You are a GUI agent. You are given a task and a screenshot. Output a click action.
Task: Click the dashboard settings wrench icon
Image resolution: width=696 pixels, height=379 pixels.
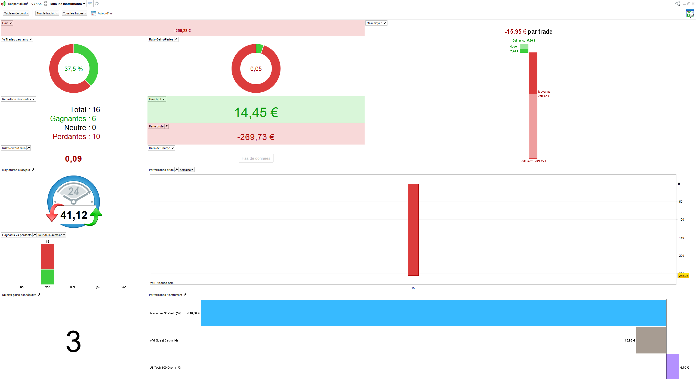pyautogui.click(x=690, y=13)
